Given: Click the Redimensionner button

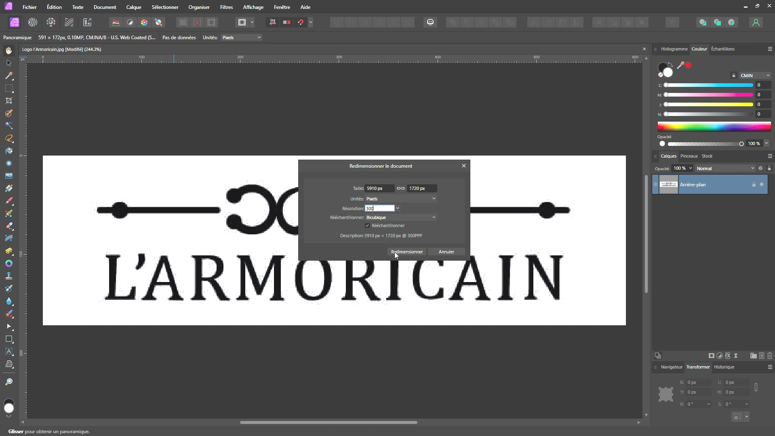Looking at the screenshot, I should pos(406,252).
